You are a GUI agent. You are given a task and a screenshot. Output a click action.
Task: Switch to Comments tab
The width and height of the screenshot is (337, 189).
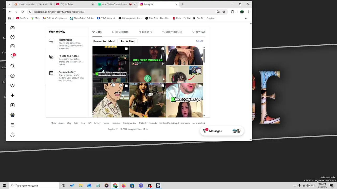tap(120, 32)
